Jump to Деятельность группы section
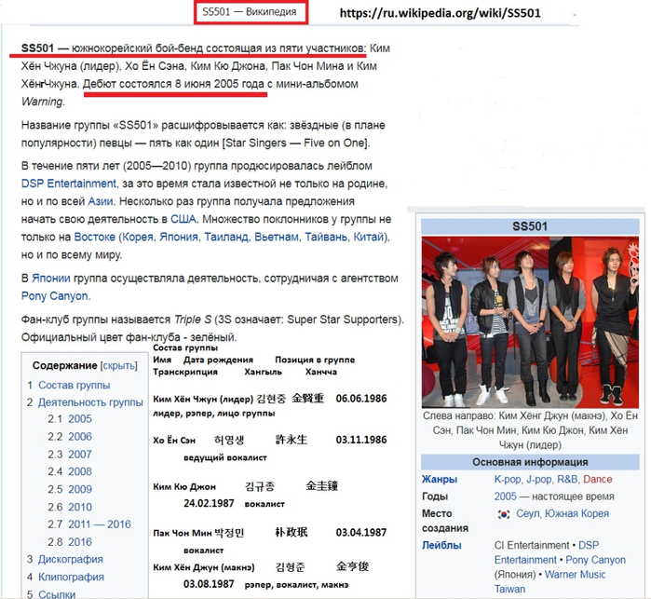The image size is (651, 599). tap(90, 402)
